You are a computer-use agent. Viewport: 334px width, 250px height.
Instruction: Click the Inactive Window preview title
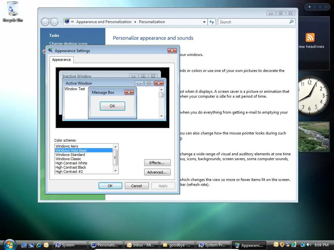coord(77,76)
